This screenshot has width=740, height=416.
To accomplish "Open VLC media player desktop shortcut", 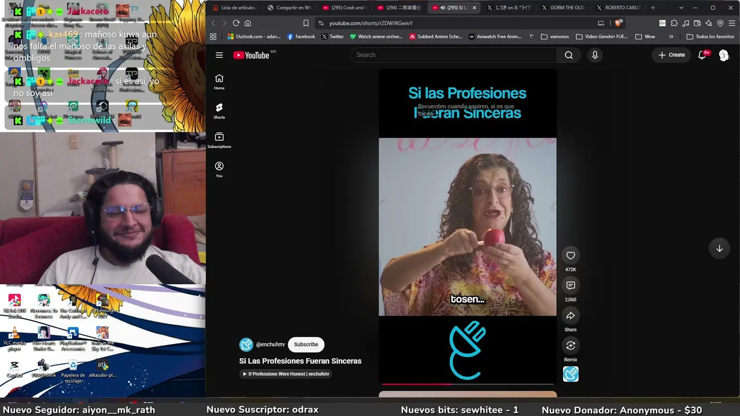I will tap(14, 339).
